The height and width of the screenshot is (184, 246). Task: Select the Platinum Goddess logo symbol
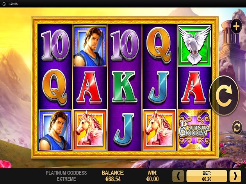(194, 130)
